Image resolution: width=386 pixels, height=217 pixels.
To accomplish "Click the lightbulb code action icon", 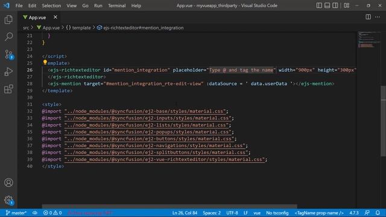I will [x=45, y=63].
